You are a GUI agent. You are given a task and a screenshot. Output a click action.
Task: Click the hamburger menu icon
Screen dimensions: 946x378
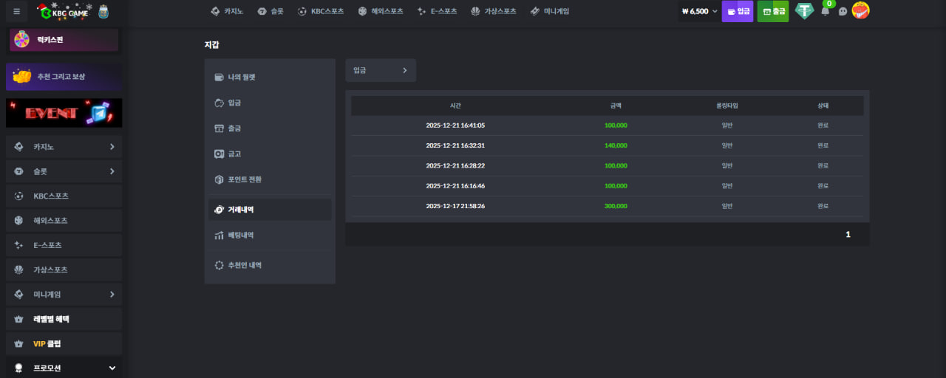tap(16, 11)
